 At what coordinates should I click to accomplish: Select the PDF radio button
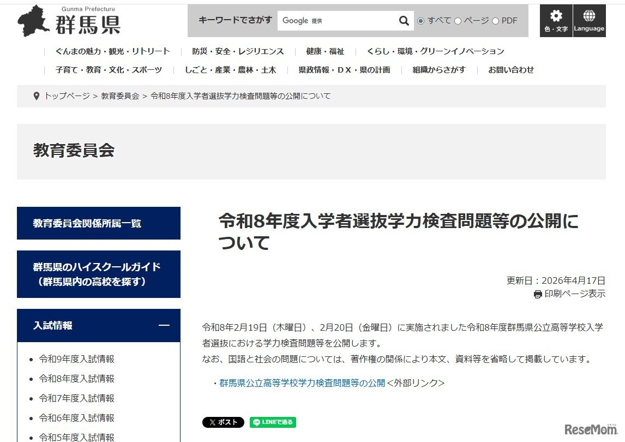[x=495, y=20]
